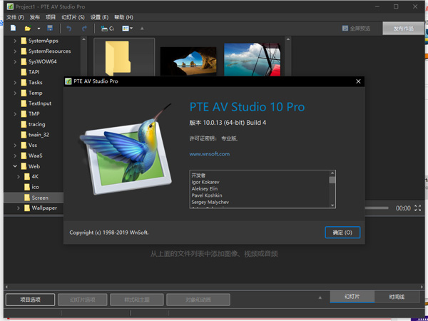Redo the last action
428x321 pixels.
84,29
